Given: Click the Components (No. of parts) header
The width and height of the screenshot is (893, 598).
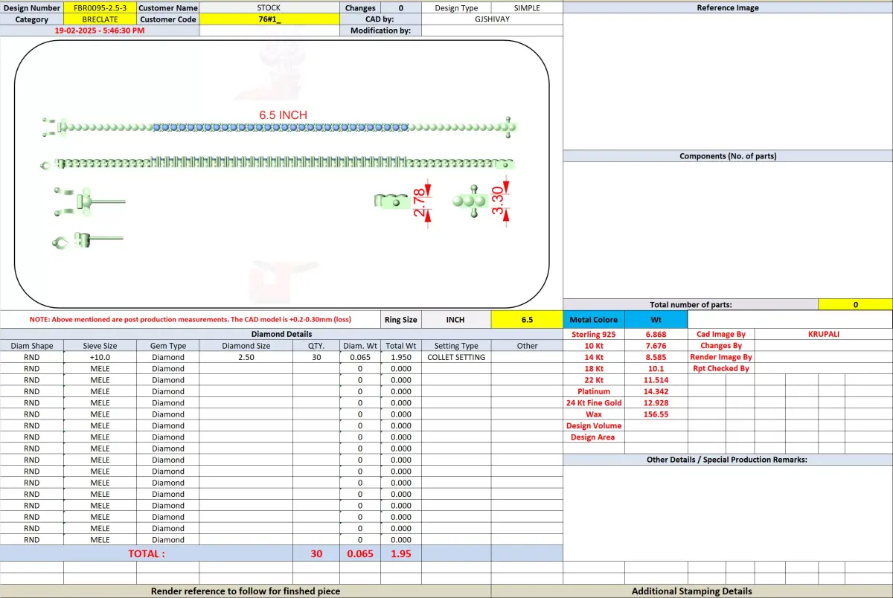Looking at the screenshot, I should coord(728,156).
